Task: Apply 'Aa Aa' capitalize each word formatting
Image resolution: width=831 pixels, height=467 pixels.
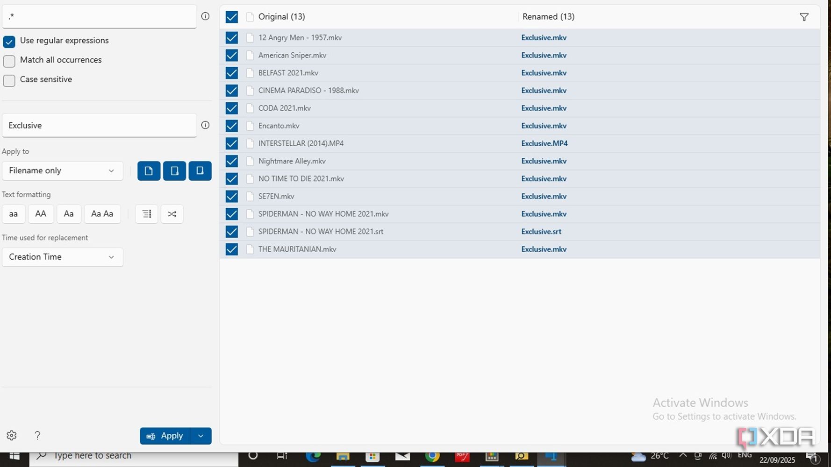Action: [102, 214]
